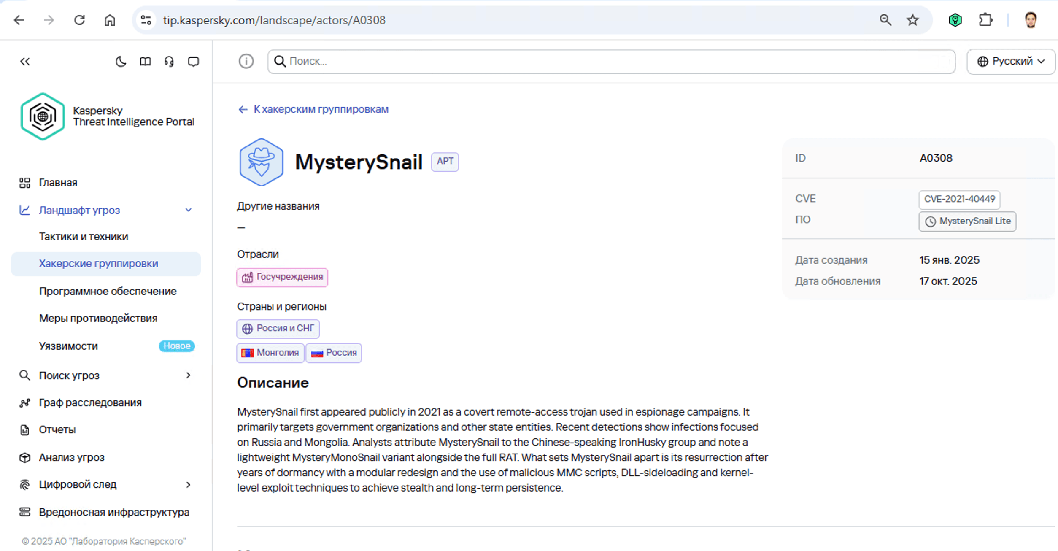Image resolution: width=1058 pixels, height=551 pixels.
Task: Collapse sidebar with double chevron icon
Action: 25,62
